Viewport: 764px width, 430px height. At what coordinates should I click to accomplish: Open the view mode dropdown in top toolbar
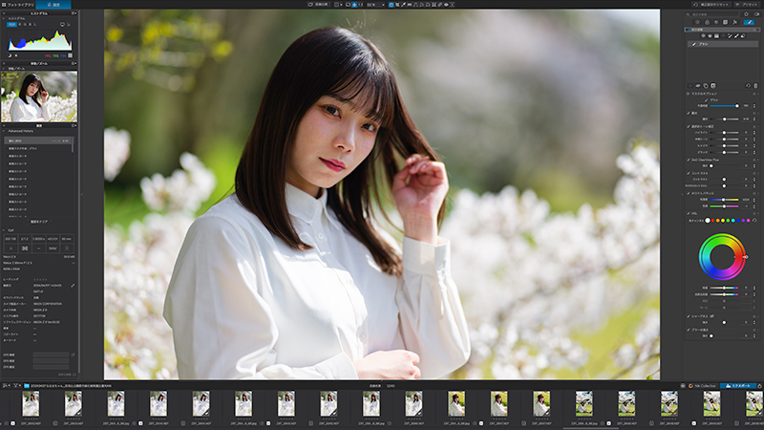click(x=339, y=5)
